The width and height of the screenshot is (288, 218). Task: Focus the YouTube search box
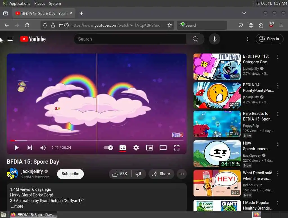[x=130, y=39]
